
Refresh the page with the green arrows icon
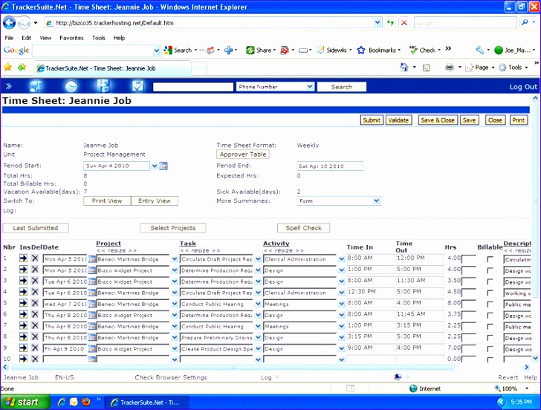(390, 23)
